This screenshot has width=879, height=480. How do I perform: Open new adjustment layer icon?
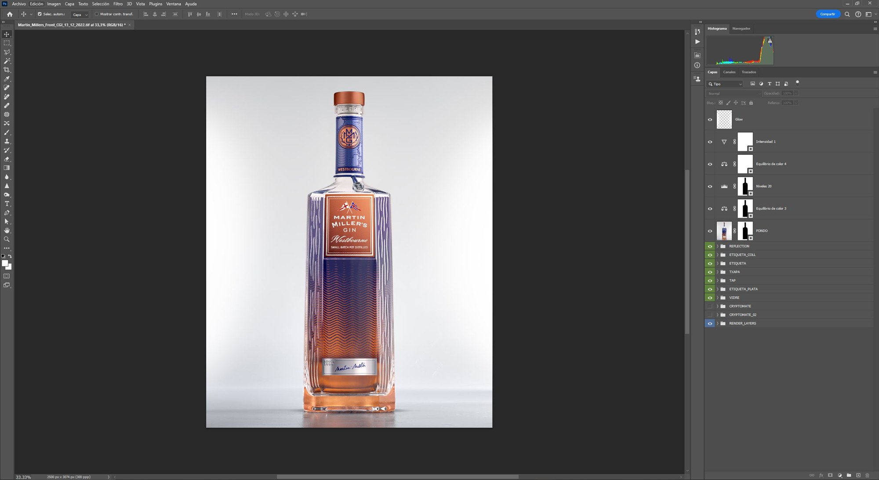839,475
